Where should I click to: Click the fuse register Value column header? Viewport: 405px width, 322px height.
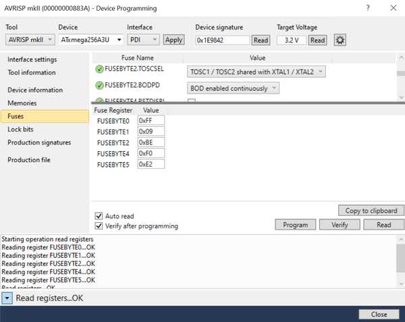coord(151,110)
